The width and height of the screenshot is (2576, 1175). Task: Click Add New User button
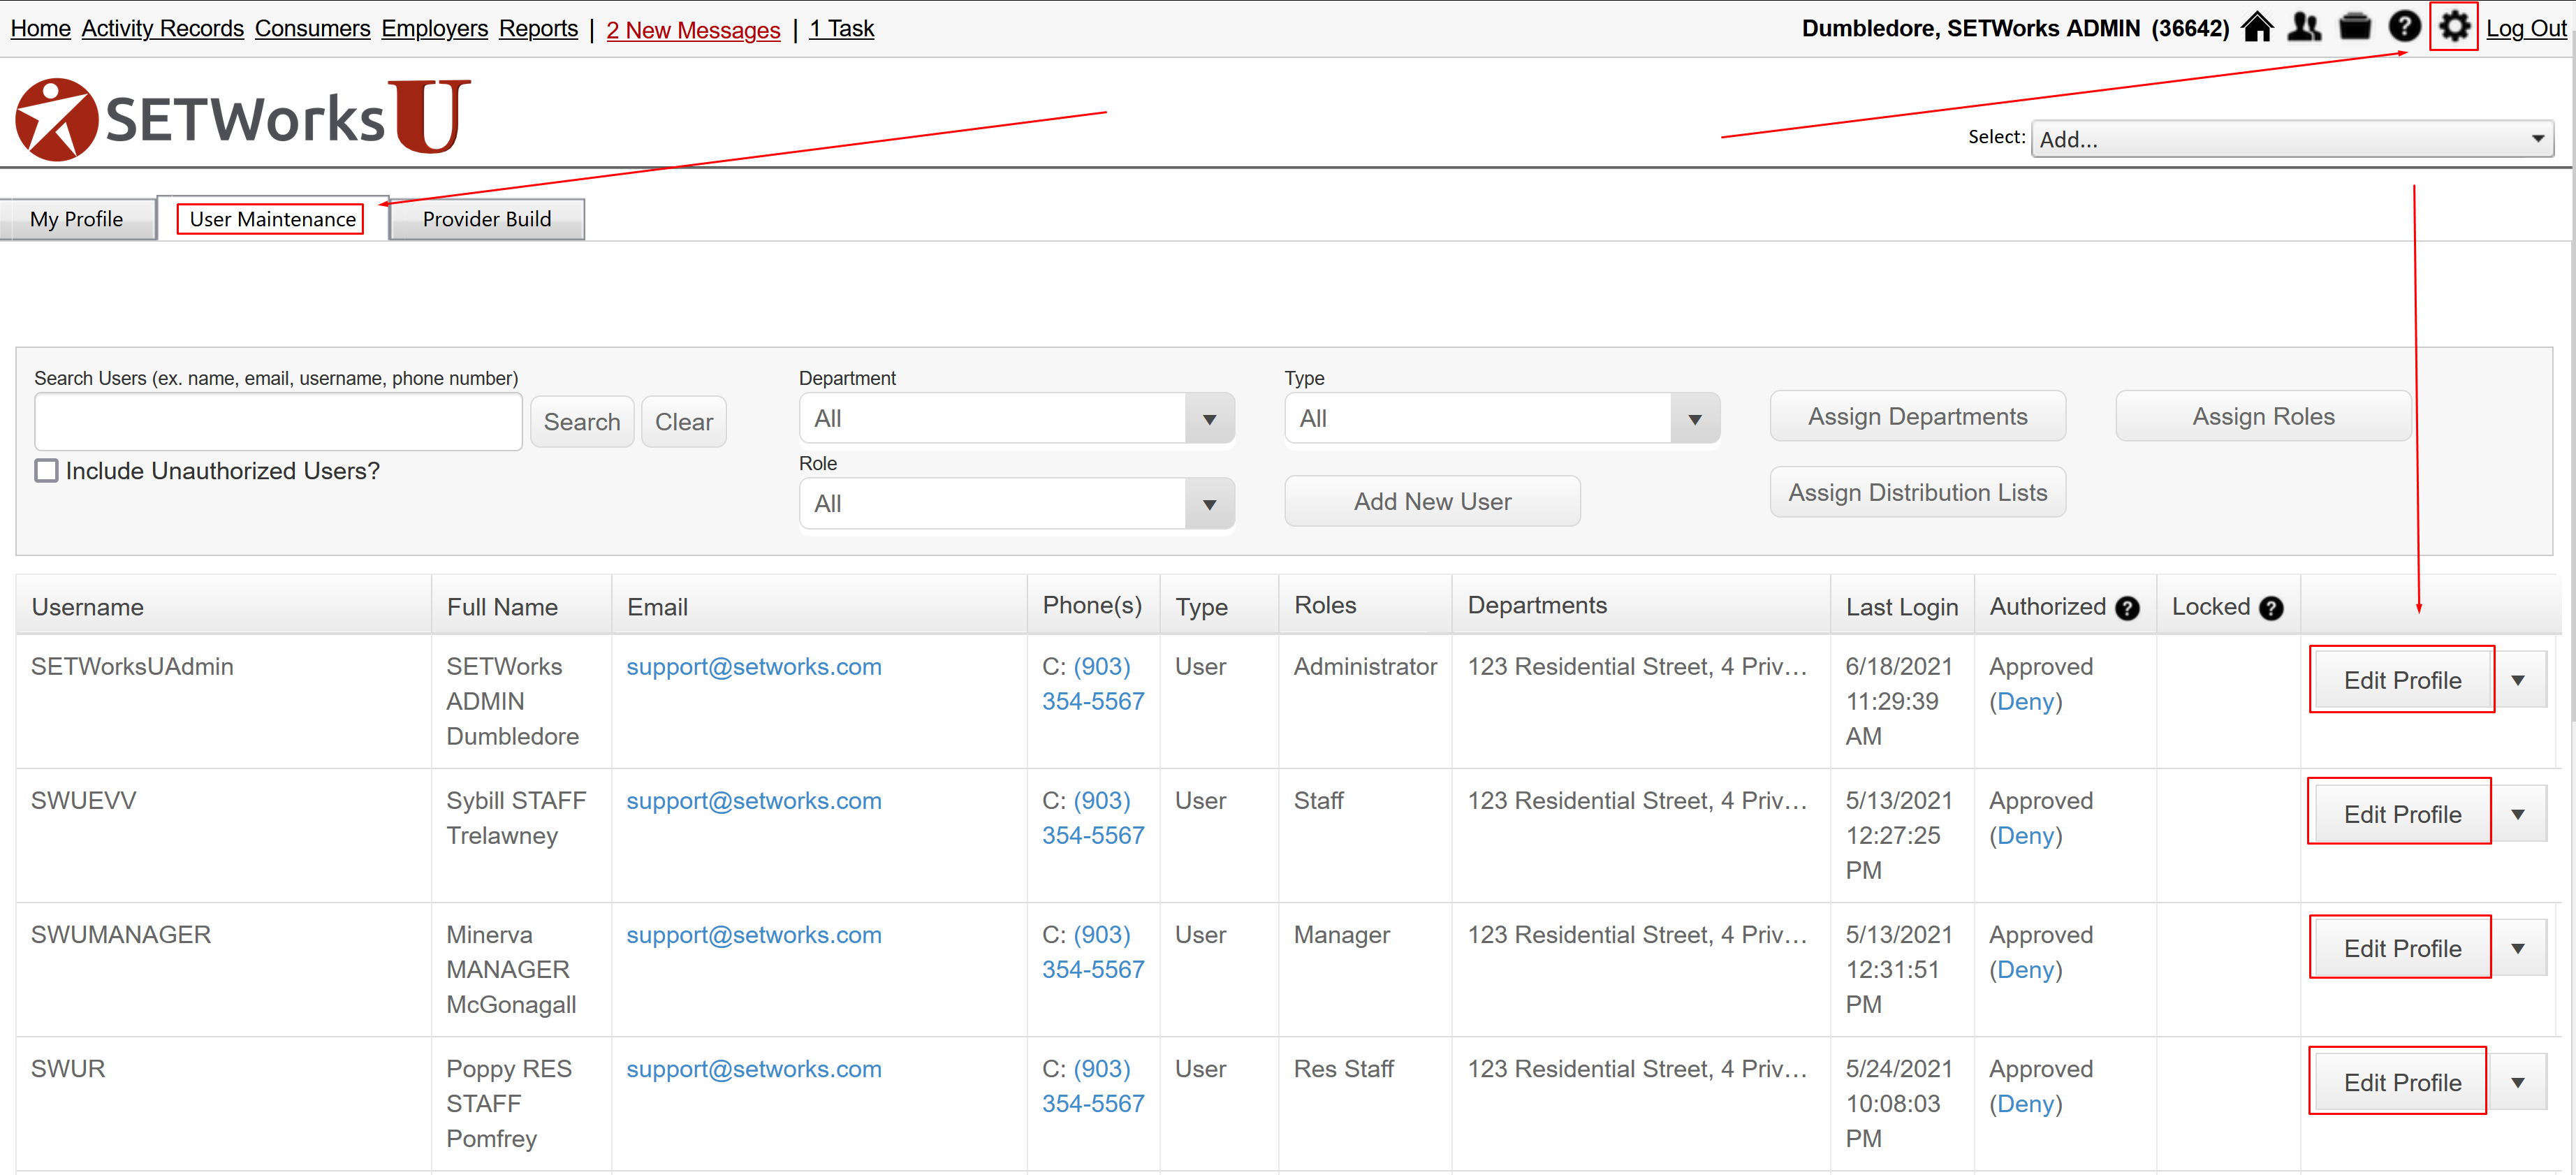pos(1432,502)
